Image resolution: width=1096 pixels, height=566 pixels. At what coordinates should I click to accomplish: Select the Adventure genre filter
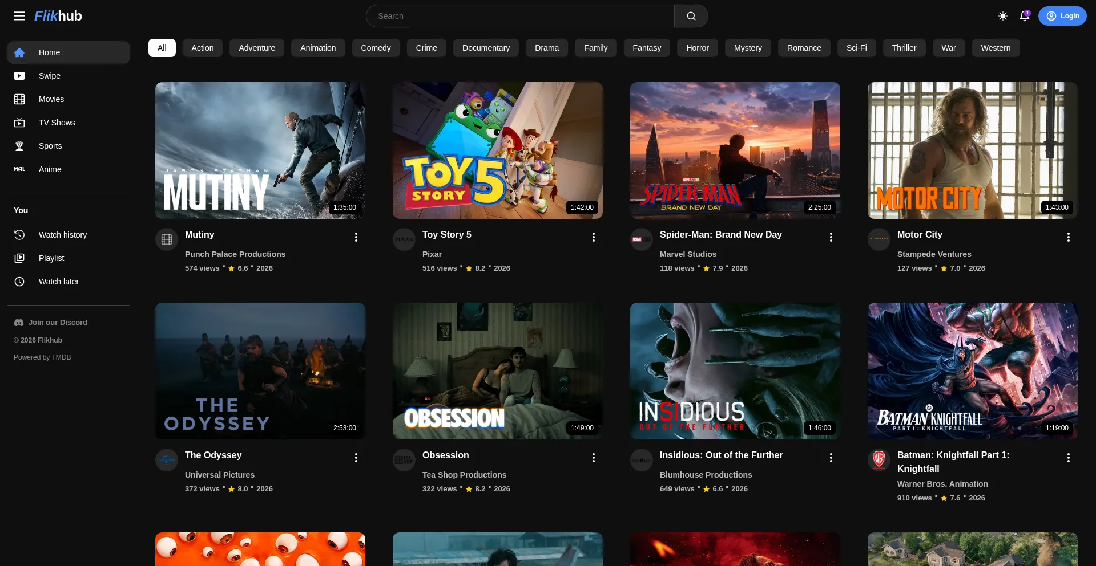click(x=257, y=48)
